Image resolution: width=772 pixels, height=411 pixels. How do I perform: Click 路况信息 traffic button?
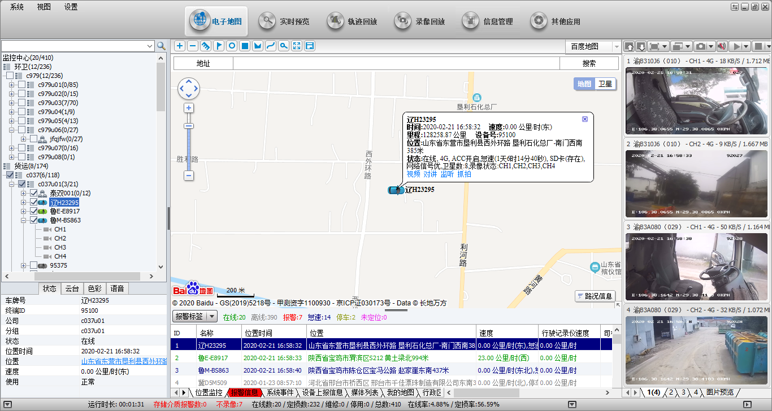click(x=595, y=296)
